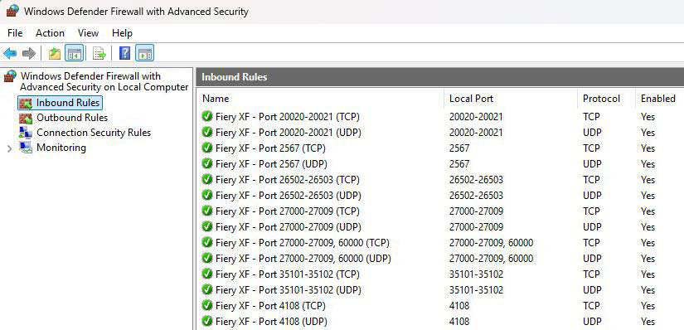This screenshot has width=684, height=330.
Task: Click green check icon of Port 20020-20021 (TCP) rule
Action: tap(207, 117)
